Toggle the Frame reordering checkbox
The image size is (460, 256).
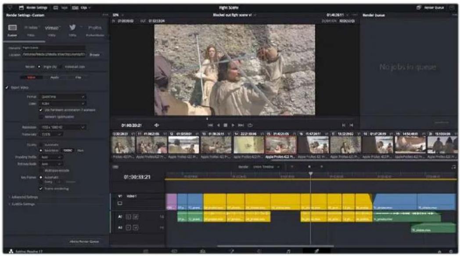click(x=41, y=188)
